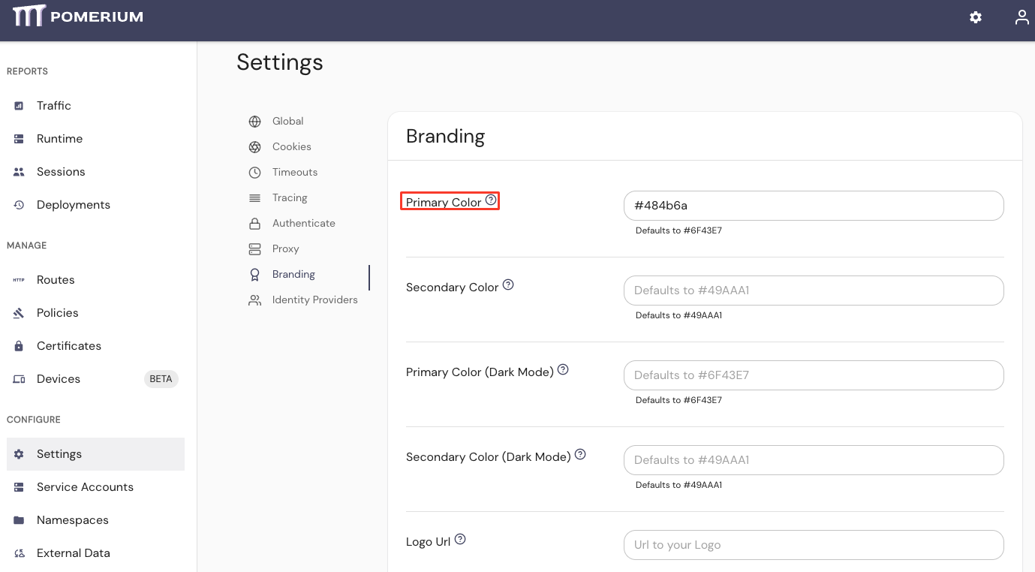Click the settings gear in the top bar

(975, 17)
